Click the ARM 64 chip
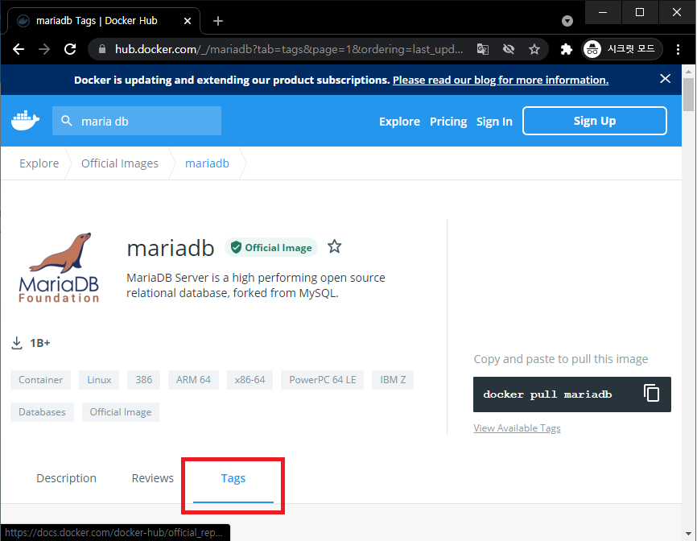This screenshot has width=697, height=541. point(193,380)
